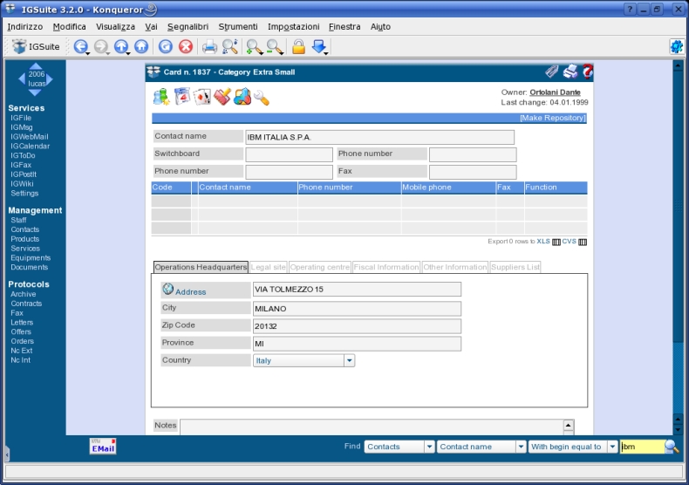This screenshot has width=689, height=485.
Task: Open the red question mark help icon
Action: click(588, 72)
